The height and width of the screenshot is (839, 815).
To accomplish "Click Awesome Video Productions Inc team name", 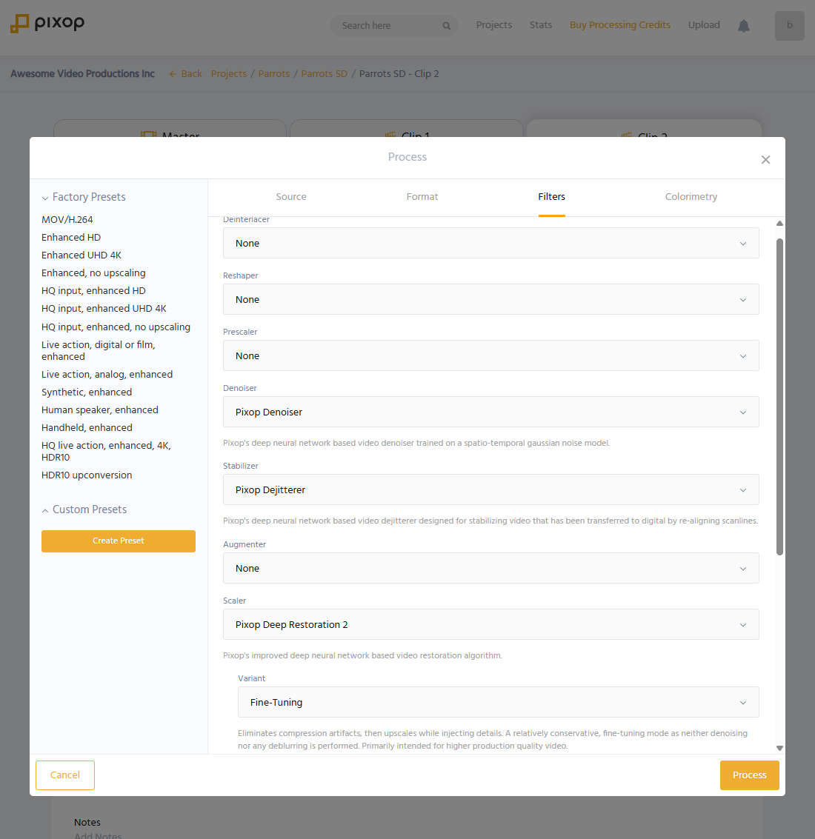I will click(82, 74).
